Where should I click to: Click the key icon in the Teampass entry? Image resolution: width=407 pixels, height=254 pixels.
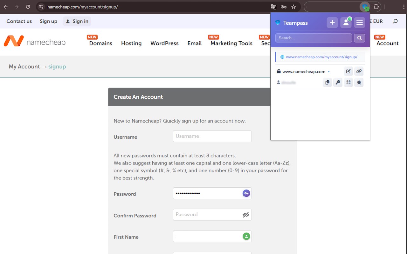pyautogui.click(x=338, y=83)
